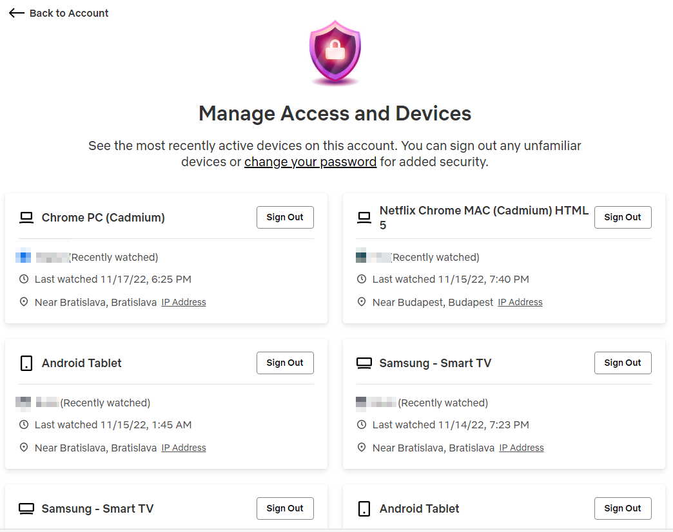Viewport: 673px width, 532px height.
Task: Click tablet icon in first Android Tablet card
Action: pyautogui.click(x=26, y=363)
